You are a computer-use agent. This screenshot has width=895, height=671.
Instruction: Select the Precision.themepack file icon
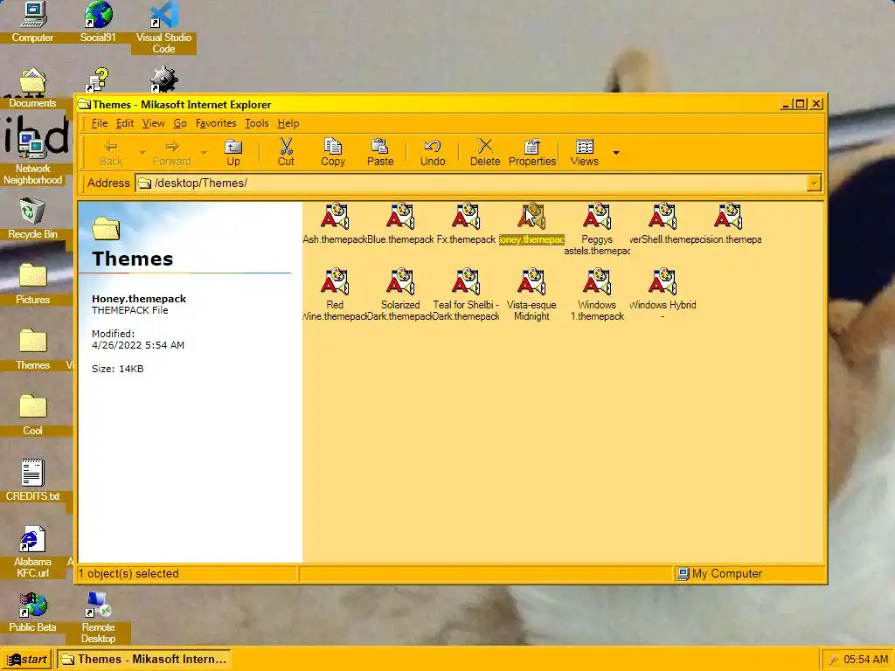728,217
